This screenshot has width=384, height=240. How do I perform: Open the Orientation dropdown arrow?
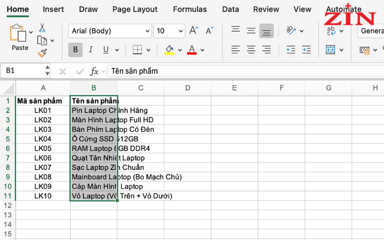pos(302,31)
